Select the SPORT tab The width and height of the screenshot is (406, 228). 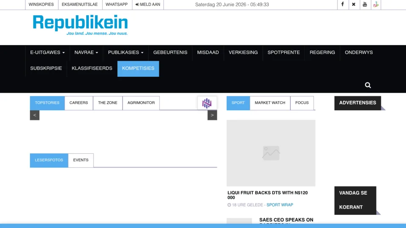(x=238, y=103)
